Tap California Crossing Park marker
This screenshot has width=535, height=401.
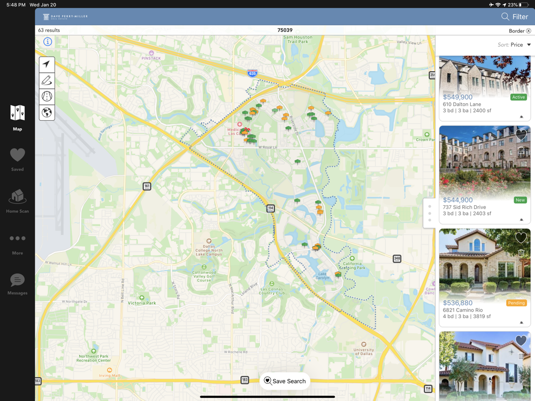[352, 258]
